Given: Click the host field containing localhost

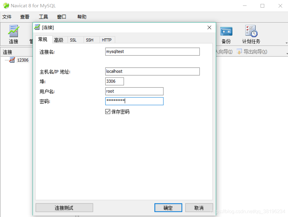Looking at the screenshot, I should (x=152, y=71).
